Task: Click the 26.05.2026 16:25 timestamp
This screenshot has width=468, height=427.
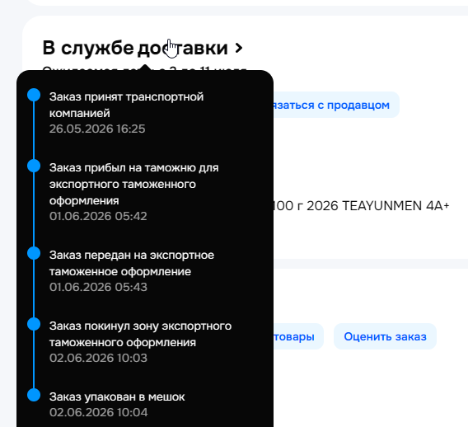Action: click(x=97, y=129)
